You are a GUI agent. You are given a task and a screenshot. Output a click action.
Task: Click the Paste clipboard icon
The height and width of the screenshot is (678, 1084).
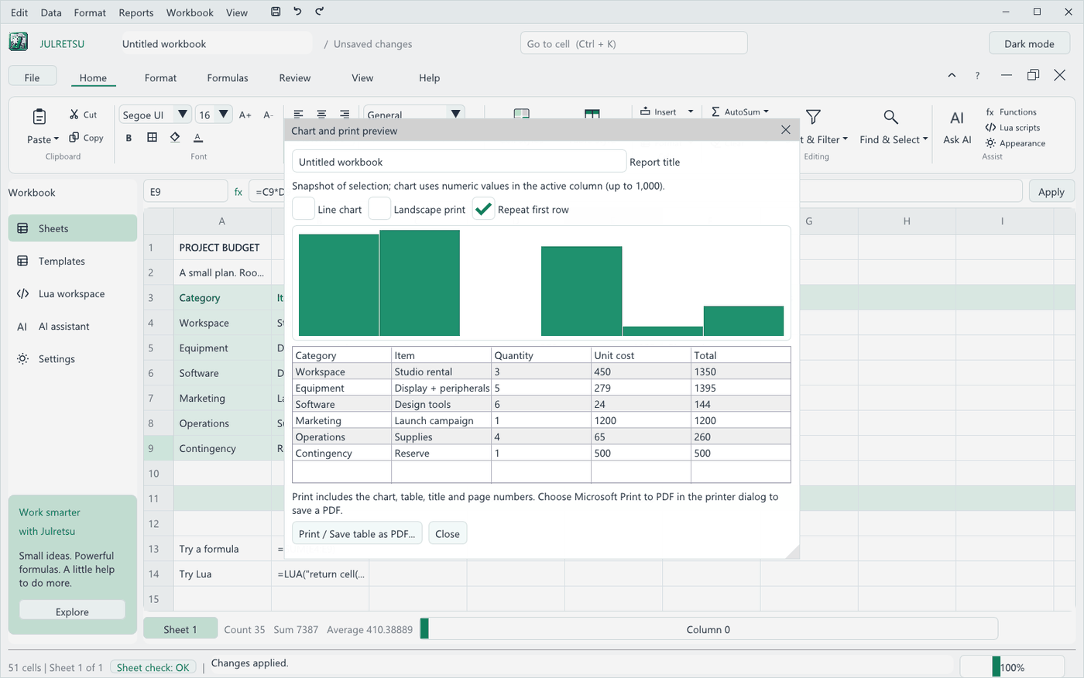(39, 117)
